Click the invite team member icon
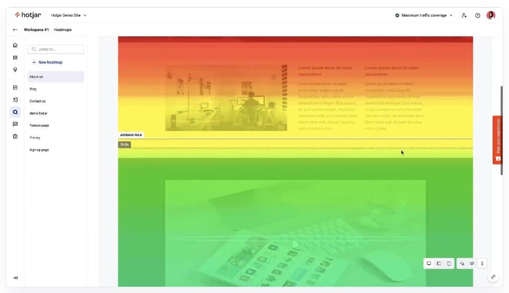509x293 pixels. (464, 15)
